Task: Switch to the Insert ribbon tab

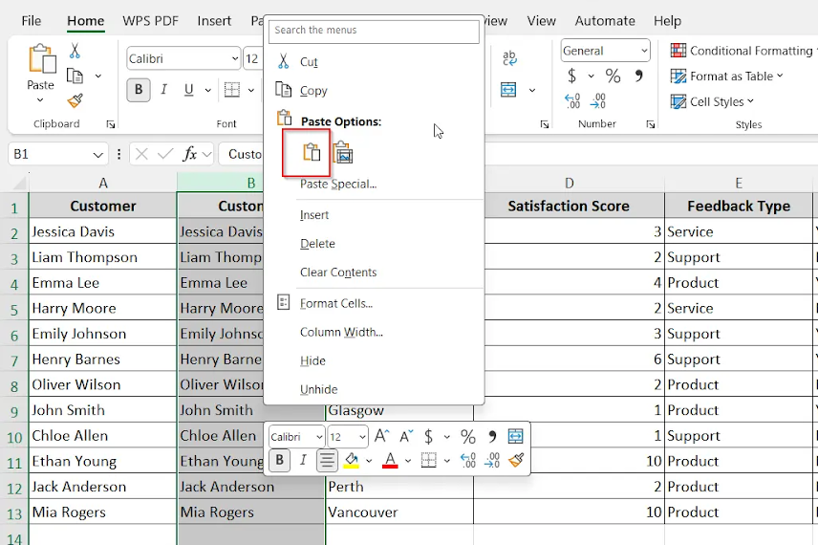Action: pyautogui.click(x=214, y=21)
